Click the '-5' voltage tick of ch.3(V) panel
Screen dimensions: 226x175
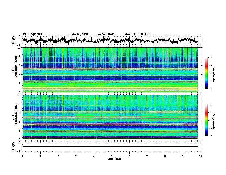(19, 151)
